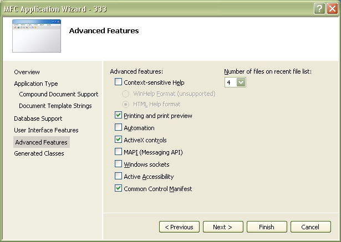Viewport: 341px width, 242px height.
Task: Jump to Generated Classes page
Action: click(x=39, y=153)
